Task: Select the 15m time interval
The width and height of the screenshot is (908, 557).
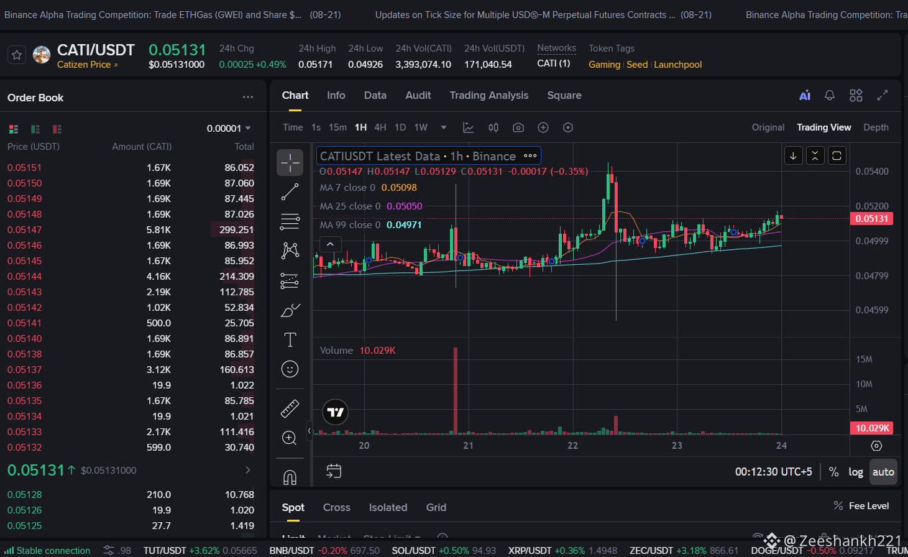Action: (x=337, y=127)
